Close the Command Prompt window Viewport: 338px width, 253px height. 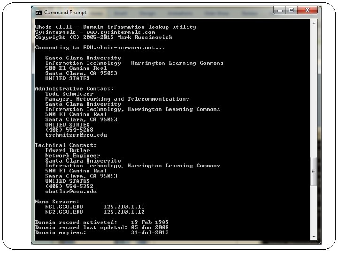pos(307,10)
